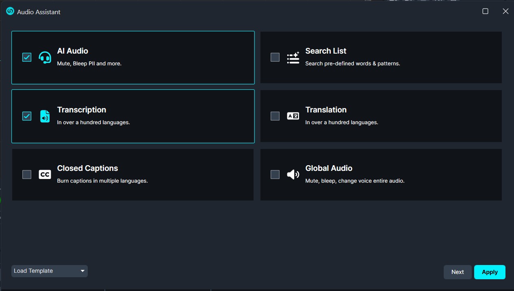The image size is (514, 291).
Task: Uncheck the Transcription checkbox
Action: (x=27, y=116)
